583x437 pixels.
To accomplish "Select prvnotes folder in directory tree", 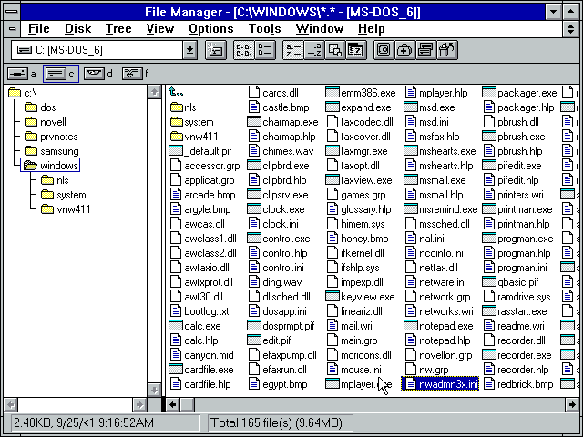I will [51, 137].
